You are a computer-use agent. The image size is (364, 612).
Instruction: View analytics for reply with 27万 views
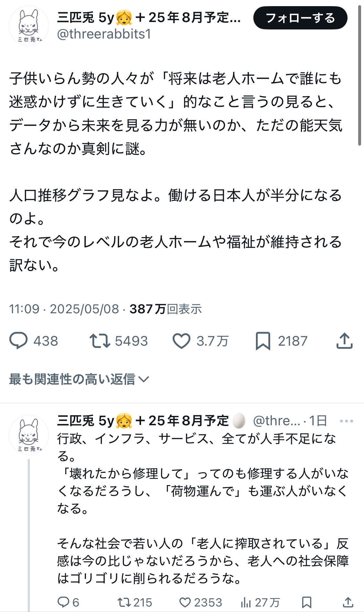[x=246, y=602]
